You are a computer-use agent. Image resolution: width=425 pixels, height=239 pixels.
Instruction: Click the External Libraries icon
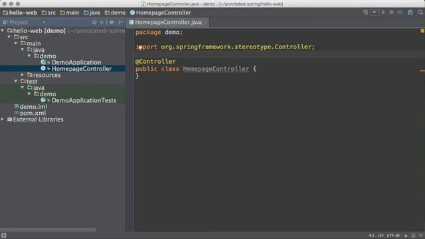click(x=10, y=119)
